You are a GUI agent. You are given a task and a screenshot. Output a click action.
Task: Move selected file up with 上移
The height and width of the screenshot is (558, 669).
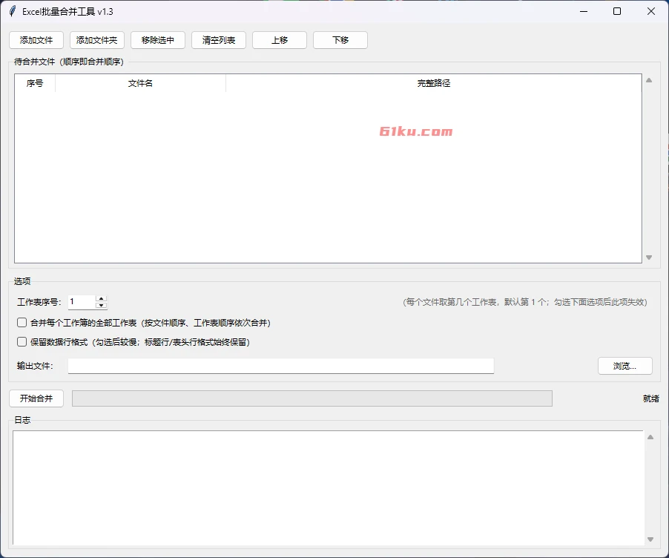click(x=280, y=40)
